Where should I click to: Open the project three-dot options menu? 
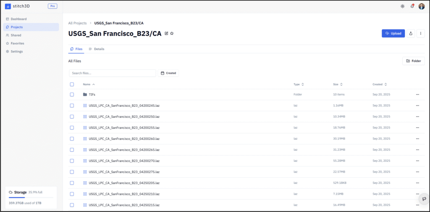click(x=420, y=34)
